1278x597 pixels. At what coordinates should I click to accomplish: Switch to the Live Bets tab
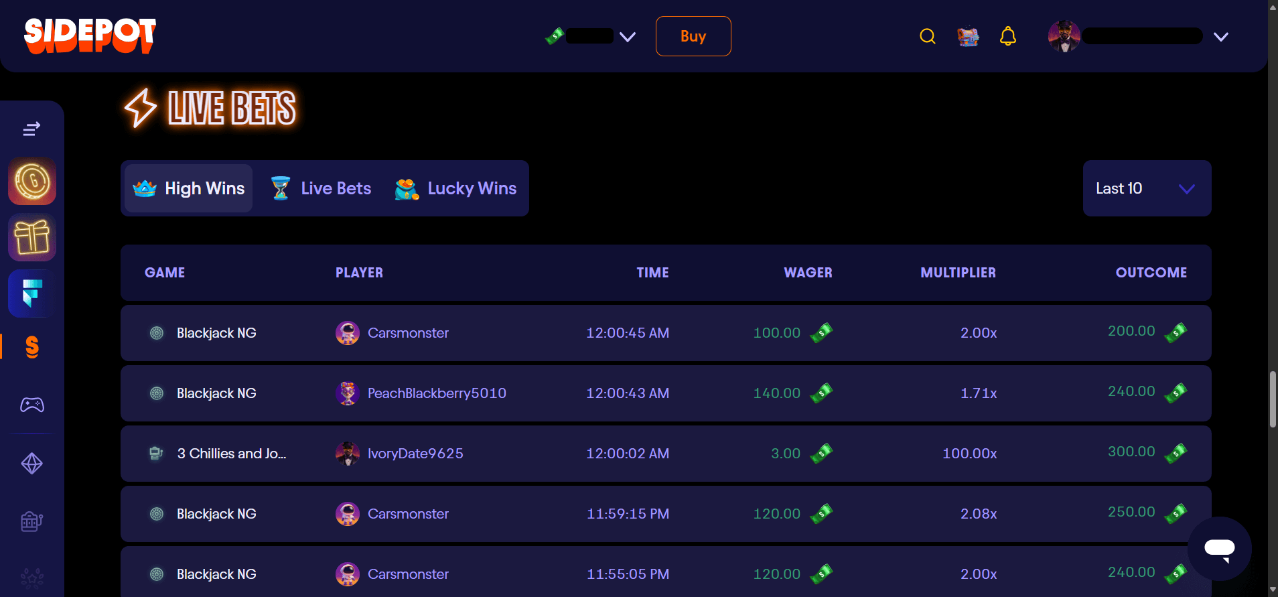pos(322,188)
